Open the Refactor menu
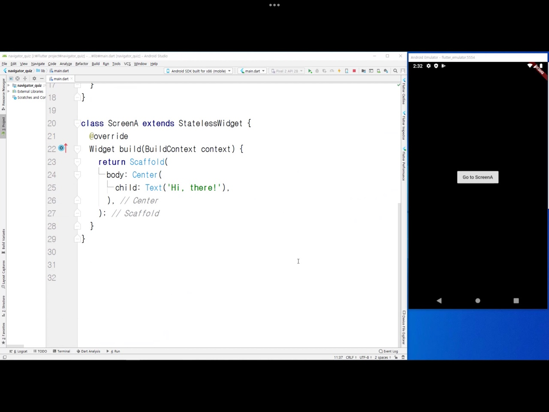This screenshot has height=412, width=549. click(x=81, y=64)
